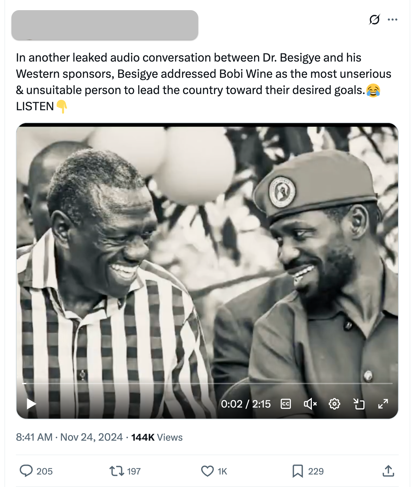Seek along the video progress bar
This screenshot has height=487, width=416.
tap(207, 384)
